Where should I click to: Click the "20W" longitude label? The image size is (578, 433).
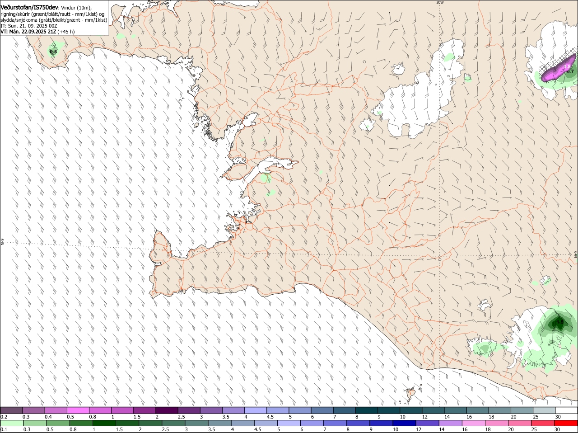tap(440, 2)
